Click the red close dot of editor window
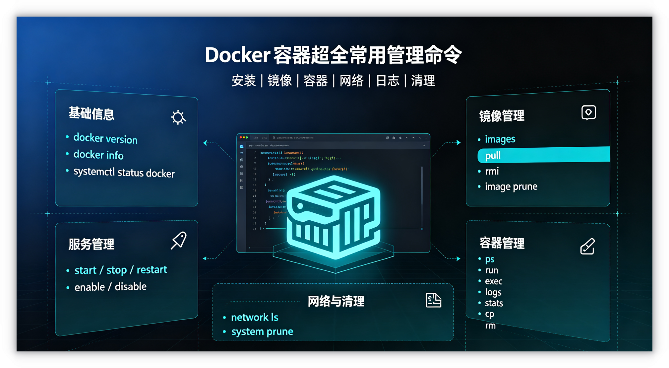The height and width of the screenshot is (368, 669). point(241,137)
